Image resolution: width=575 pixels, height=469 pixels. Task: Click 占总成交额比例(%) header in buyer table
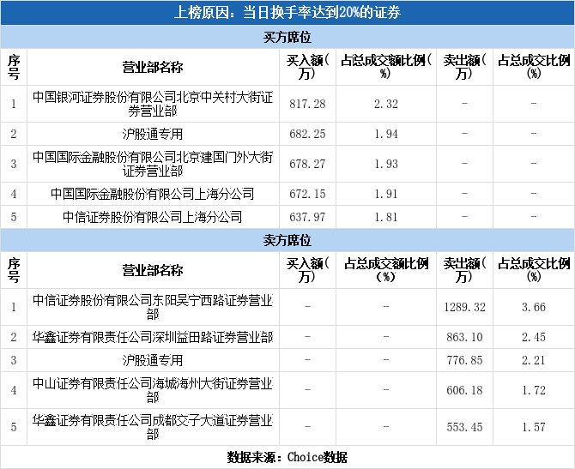tap(386, 67)
